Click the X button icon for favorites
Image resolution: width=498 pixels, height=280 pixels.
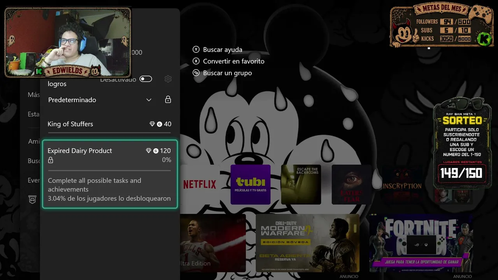coord(196,61)
